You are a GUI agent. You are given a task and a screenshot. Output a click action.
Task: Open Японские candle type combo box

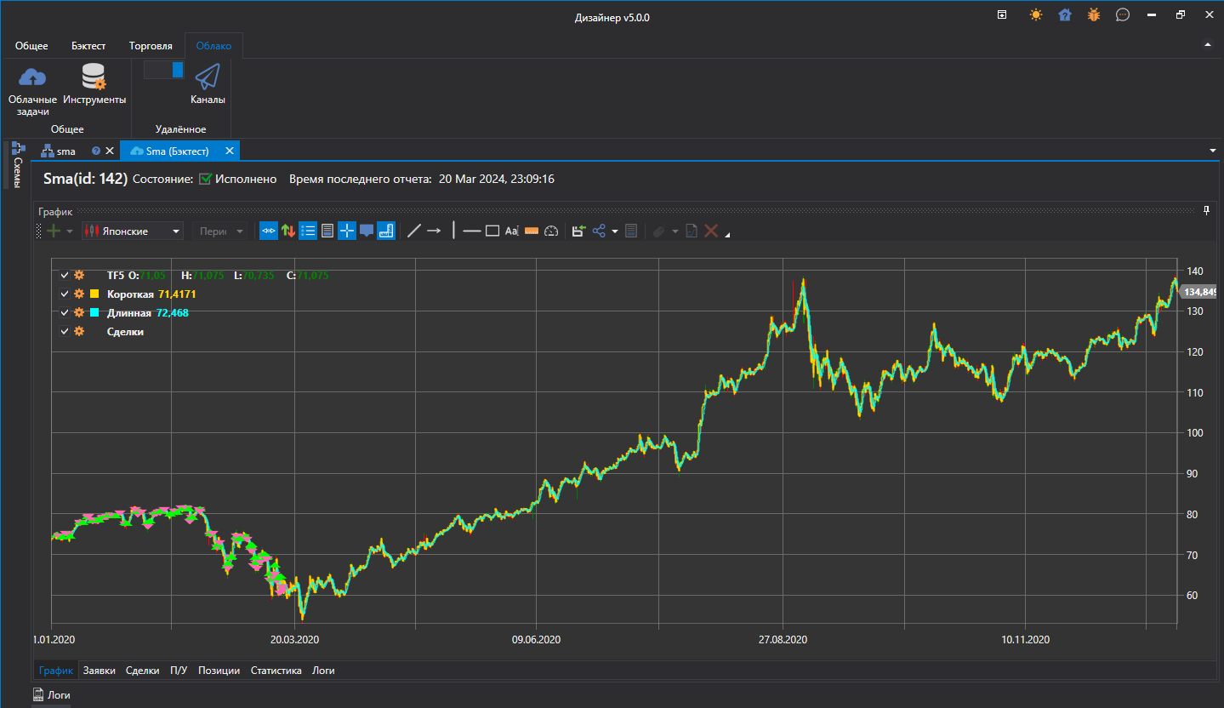[x=133, y=231]
